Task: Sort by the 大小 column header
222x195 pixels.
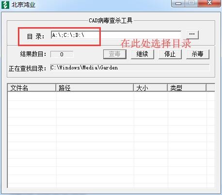Action: [150, 88]
